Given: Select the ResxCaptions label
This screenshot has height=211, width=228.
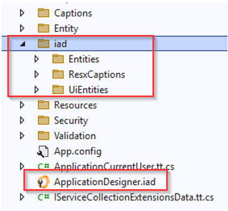Looking at the screenshot, I should click(x=97, y=75).
